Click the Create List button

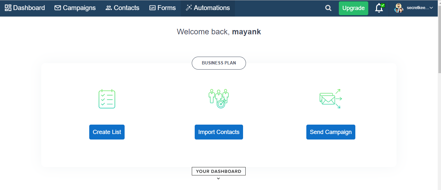(107, 132)
